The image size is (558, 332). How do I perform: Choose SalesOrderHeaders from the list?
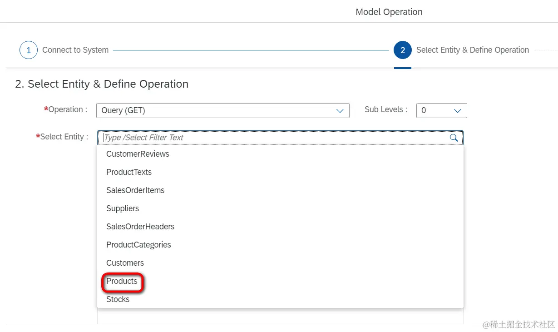tap(140, 227)
